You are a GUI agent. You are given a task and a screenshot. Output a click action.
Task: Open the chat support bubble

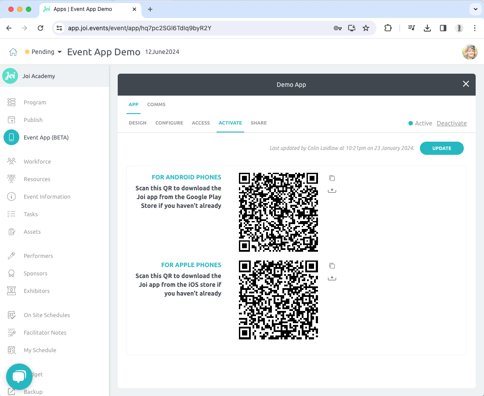click(x=19, y=377)
